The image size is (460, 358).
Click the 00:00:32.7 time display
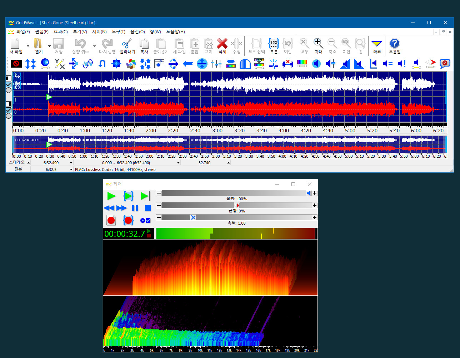tap(125, 234)
